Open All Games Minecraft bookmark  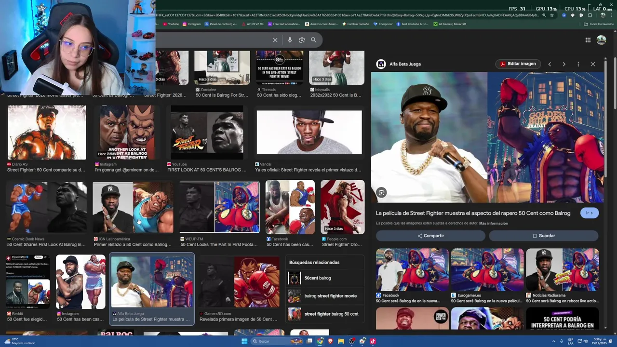450,24
